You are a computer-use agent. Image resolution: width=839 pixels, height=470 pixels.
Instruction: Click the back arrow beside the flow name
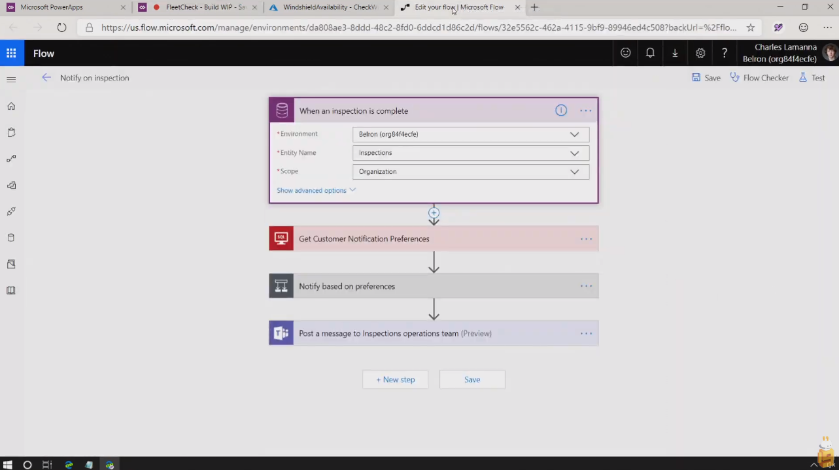click(x=46, y=78)
